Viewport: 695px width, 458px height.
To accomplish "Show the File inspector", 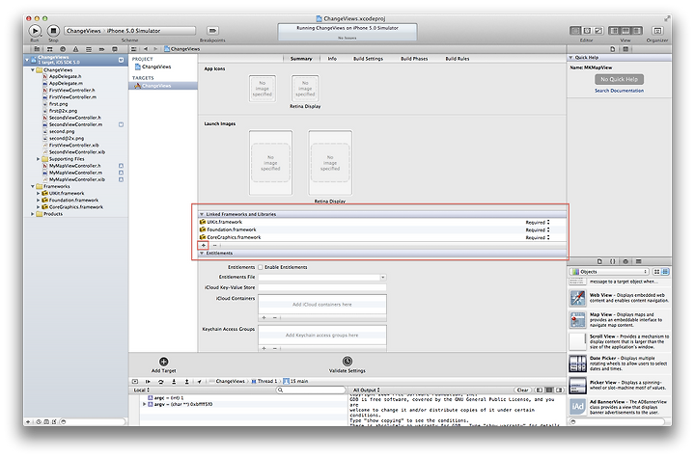I will (x=613, y=49).
